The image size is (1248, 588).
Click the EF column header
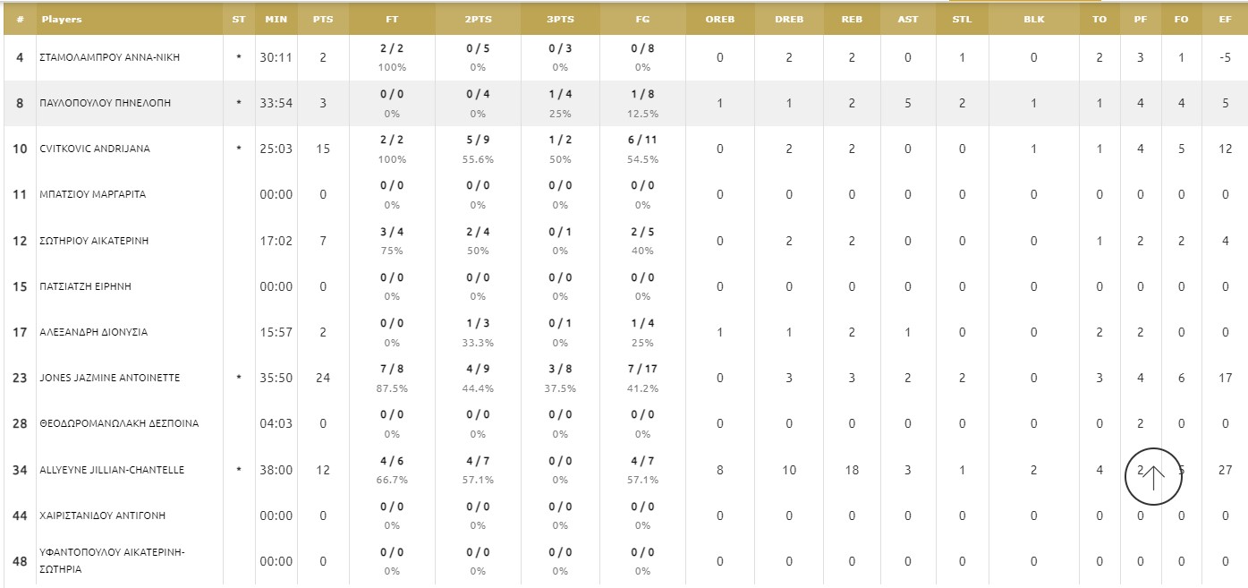point(1226,19)
